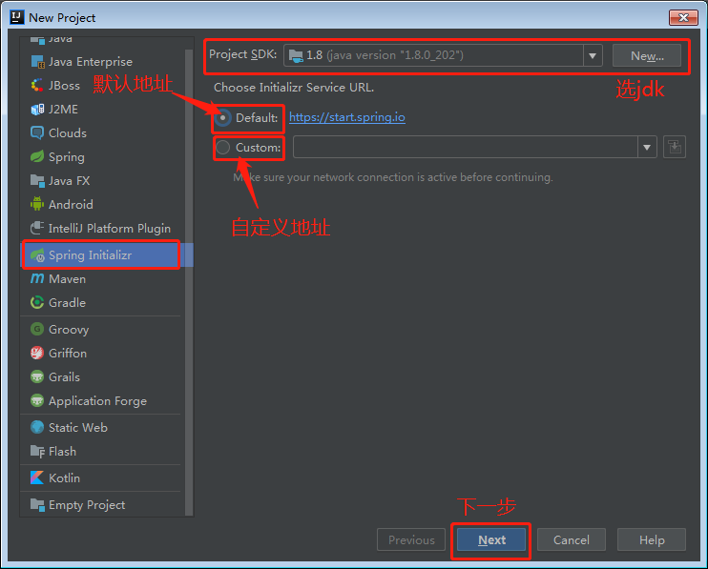Click the IntelliJ IDEA title bar logo
708x569 pixels.
(x=17, y=17)
